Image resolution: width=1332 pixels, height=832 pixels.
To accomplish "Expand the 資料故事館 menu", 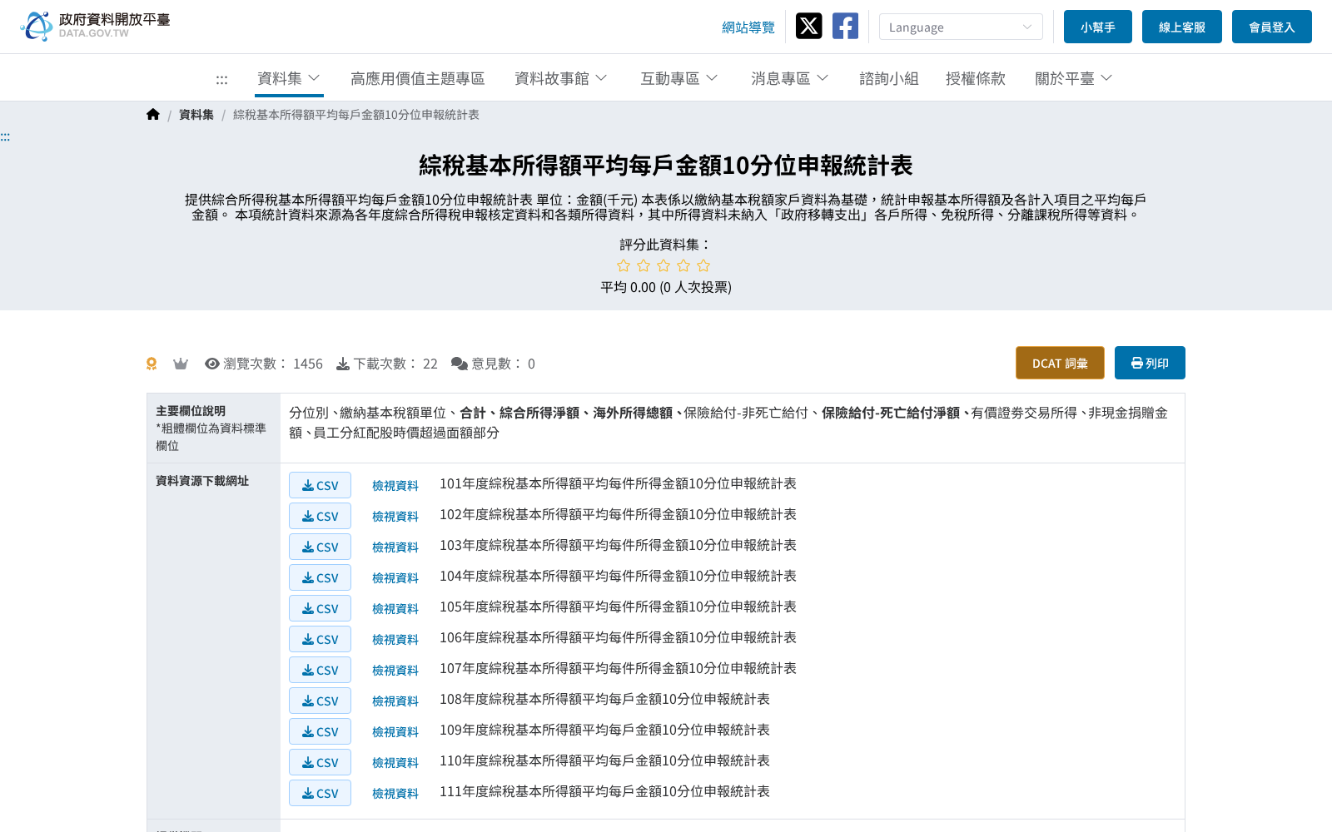I will tap(561, 78).
